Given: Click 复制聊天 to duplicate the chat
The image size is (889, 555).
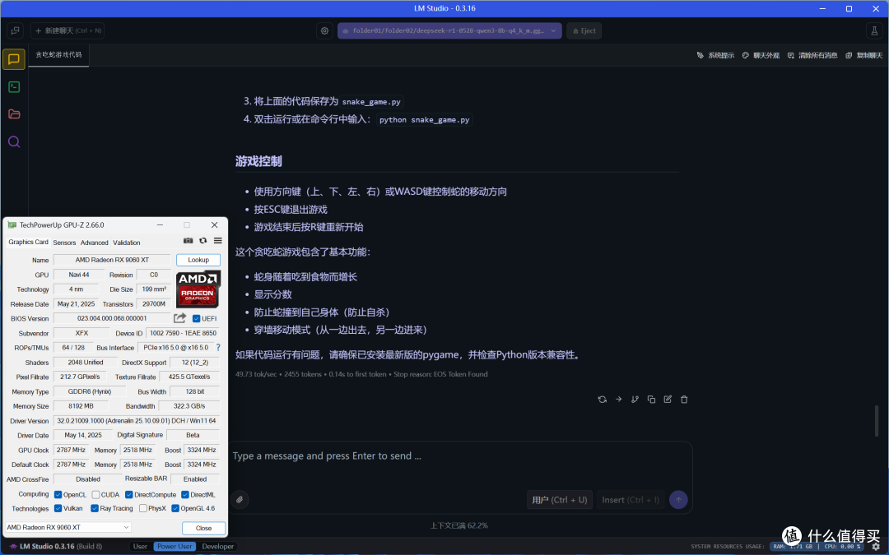Looking at the screenshot, I should point(864,56).
